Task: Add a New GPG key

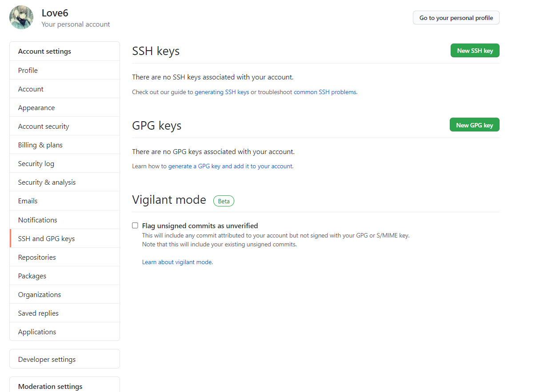Action: pos(475,125)
